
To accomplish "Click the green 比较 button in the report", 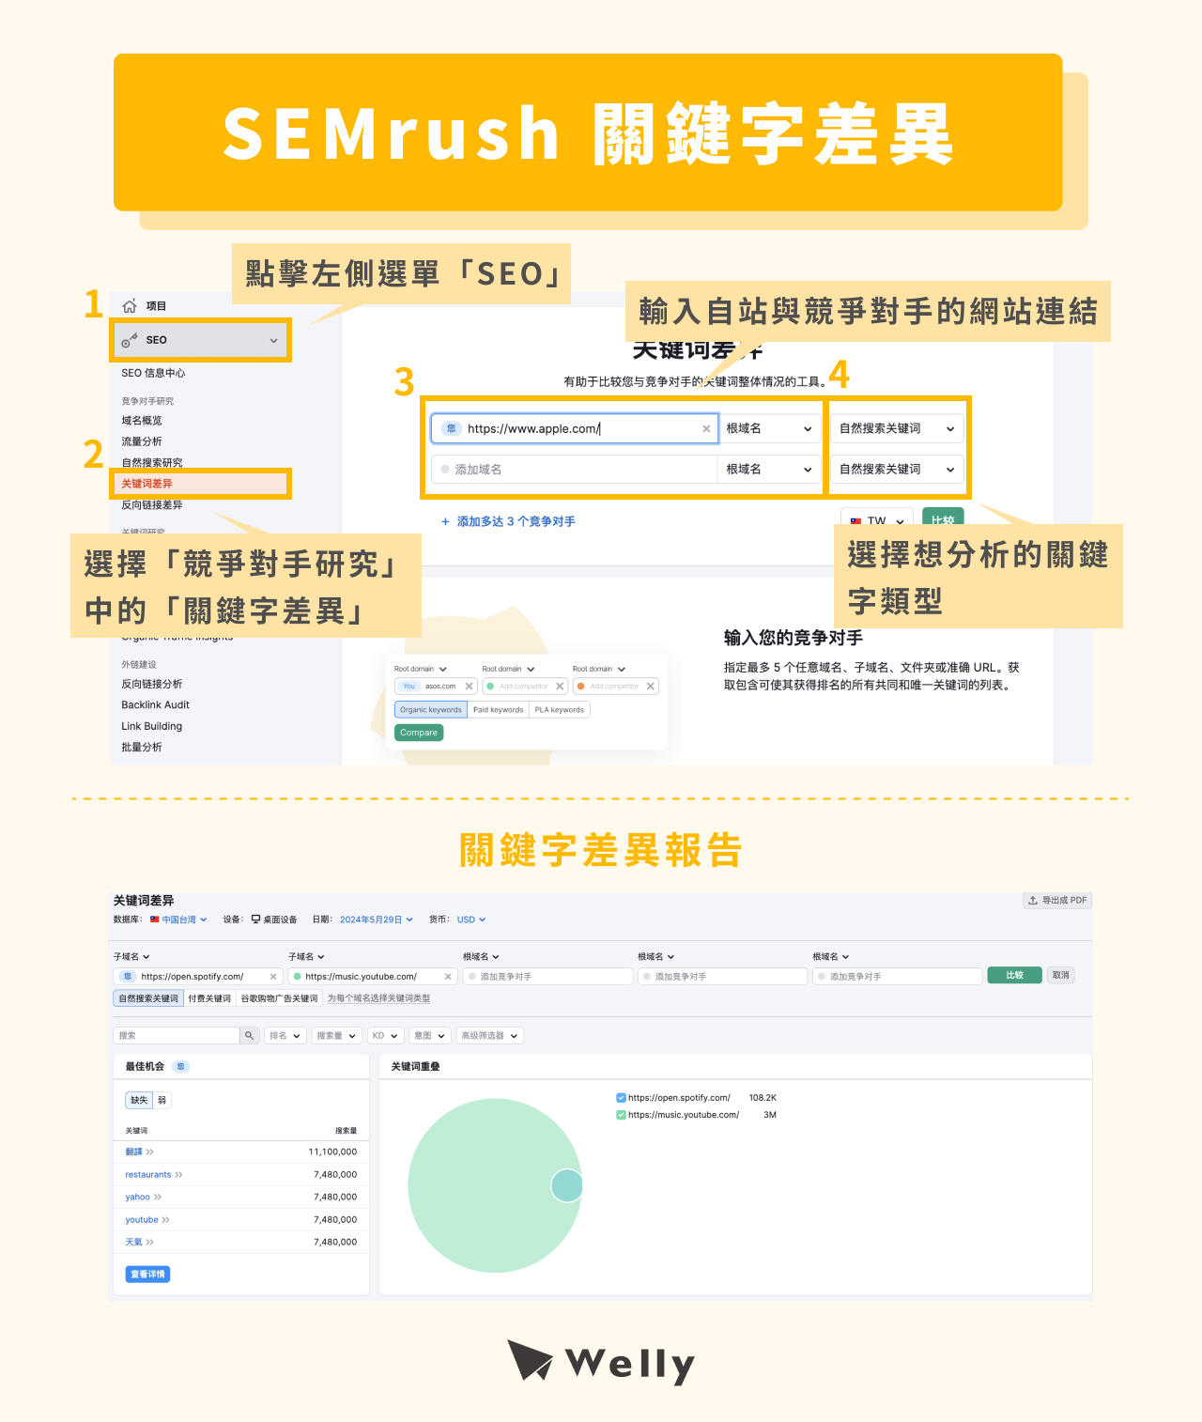I will [1014, 976].
